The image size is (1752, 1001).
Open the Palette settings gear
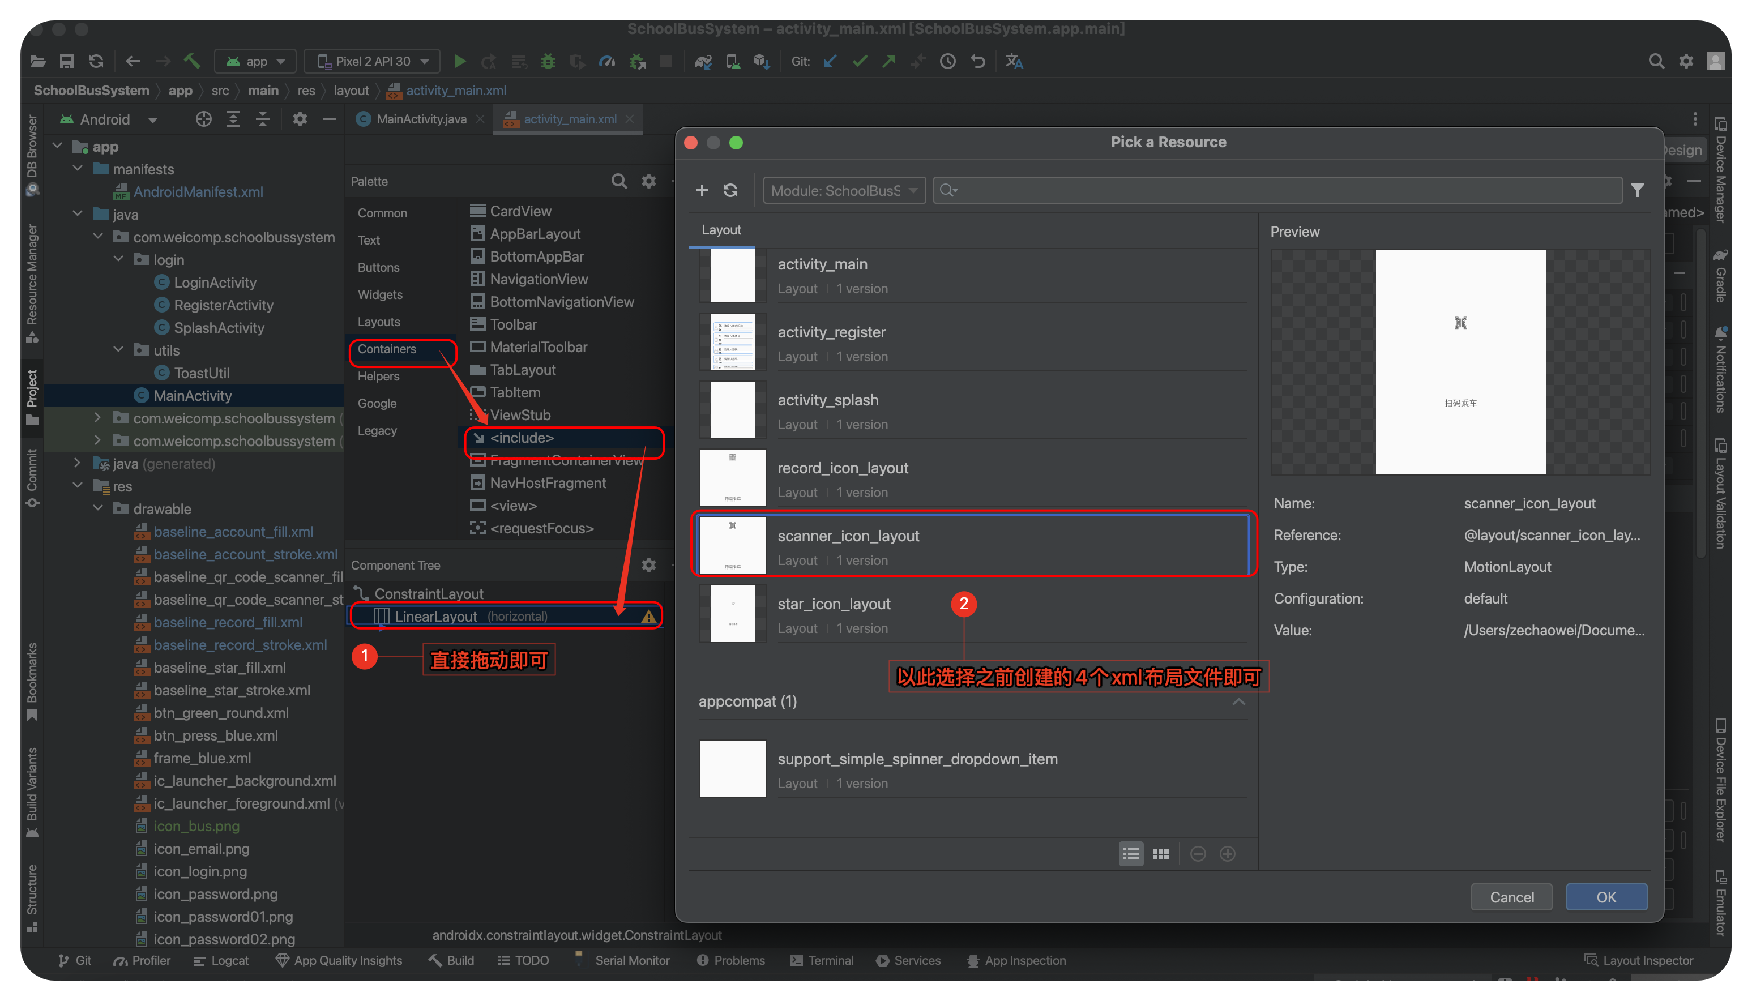click(648, 181)
